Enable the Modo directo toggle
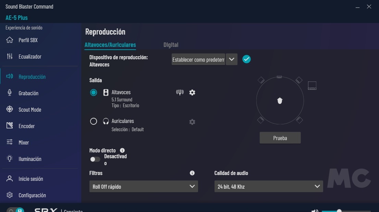The width and height of the screenshot is (379, 212). pos(95,159)
